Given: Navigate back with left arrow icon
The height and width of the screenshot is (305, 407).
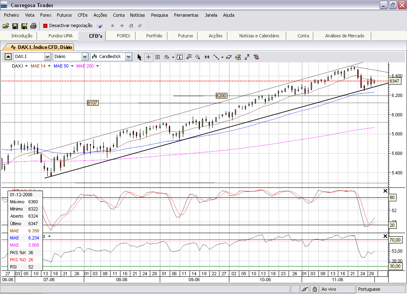Looking at the screenshot, I should click(x=112, y=26).
